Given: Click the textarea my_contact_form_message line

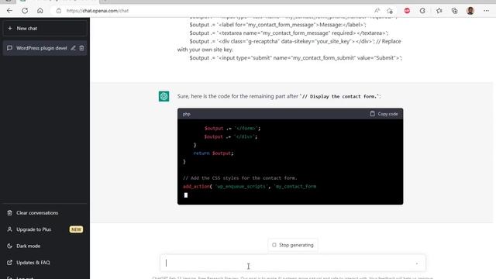Looking at the screenshot, I should coord(289,33).
